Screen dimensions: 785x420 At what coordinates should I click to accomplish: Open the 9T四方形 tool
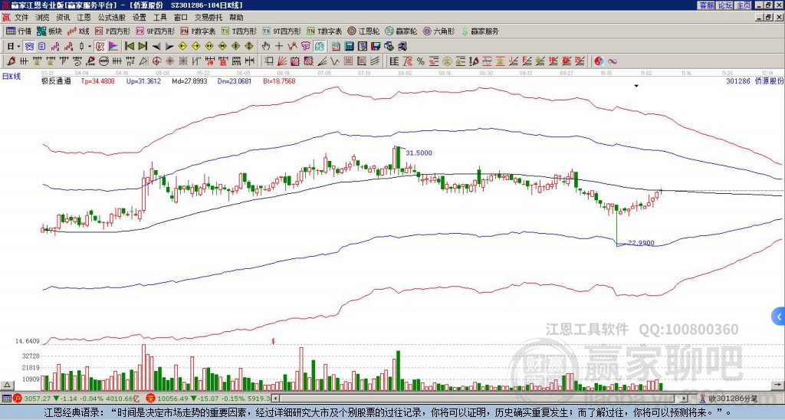tap(281, 31)
